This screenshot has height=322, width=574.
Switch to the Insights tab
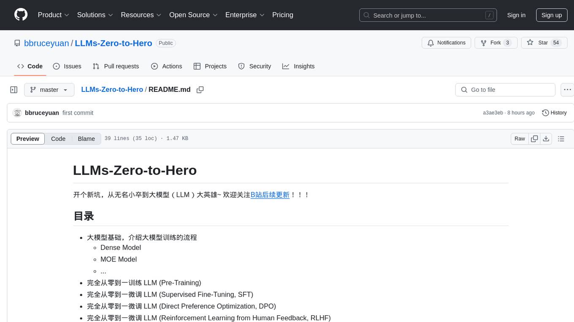298,66
